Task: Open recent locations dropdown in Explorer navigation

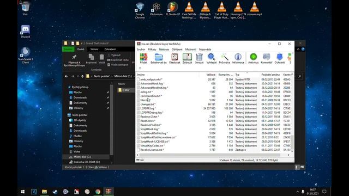Action: 77,76
